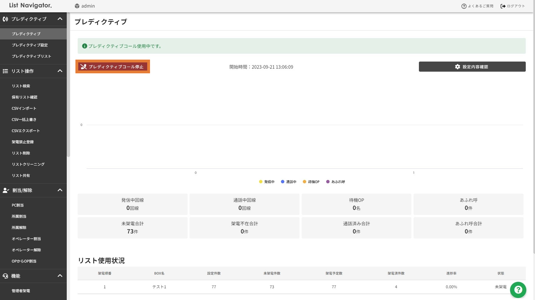Click the list icon beside リスト操作

[5, 71]
